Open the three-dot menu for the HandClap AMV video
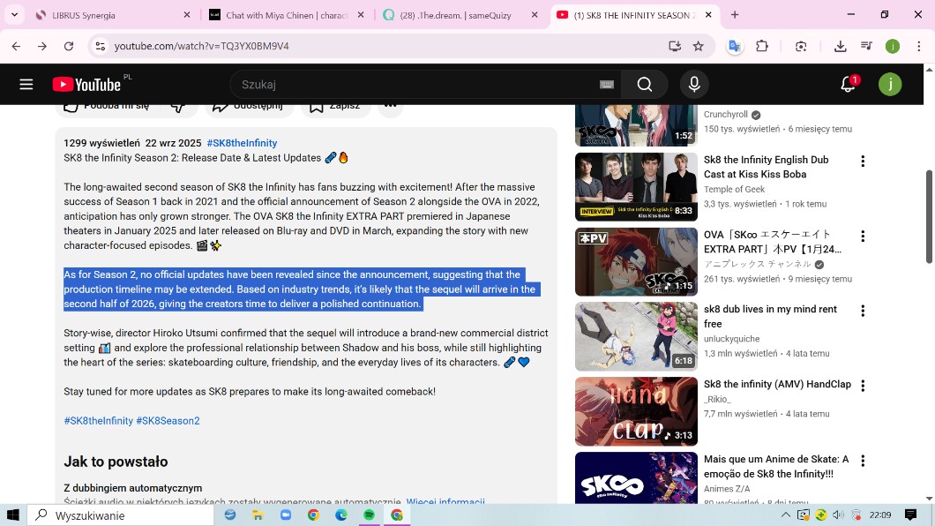Viewport: 935px width, 526px height. click(x=863, y=386)
